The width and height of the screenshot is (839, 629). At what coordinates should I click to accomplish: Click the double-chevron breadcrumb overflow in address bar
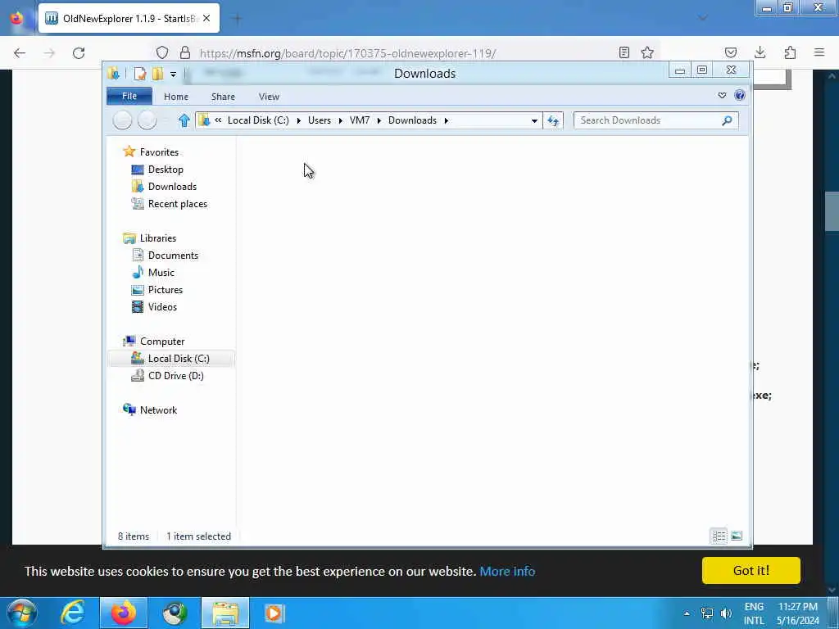pyautogui.click(x=218, y=120)
